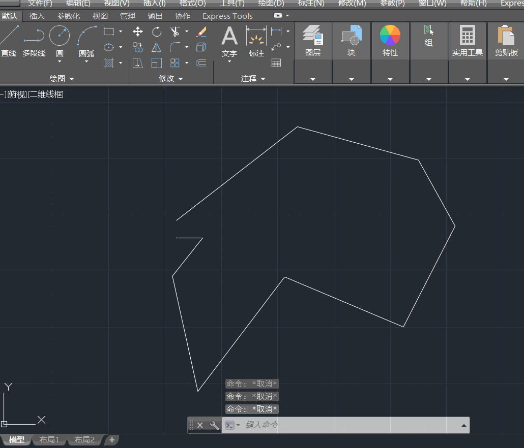Open the Trim tool dropdown arrow
Viewport: 524px width, 448px height.
pos(187,31)
